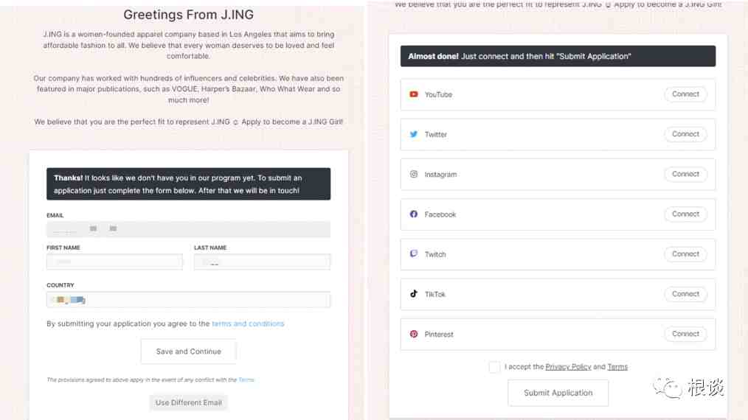The width and height of the screenshot is (748, 420).
Task: Focus the First Name field
Action: 114,262
